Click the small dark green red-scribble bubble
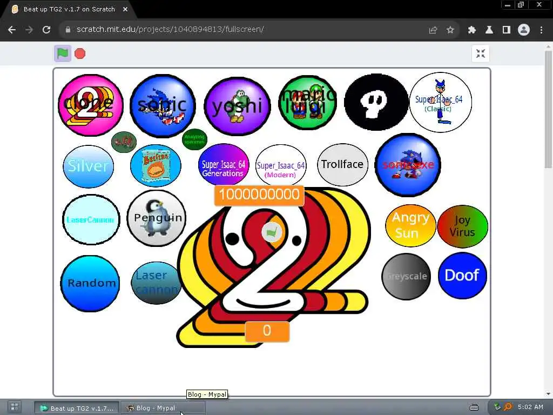Image resolution: width=553 pixels, height=415 pixels. [x=124, y=142]
